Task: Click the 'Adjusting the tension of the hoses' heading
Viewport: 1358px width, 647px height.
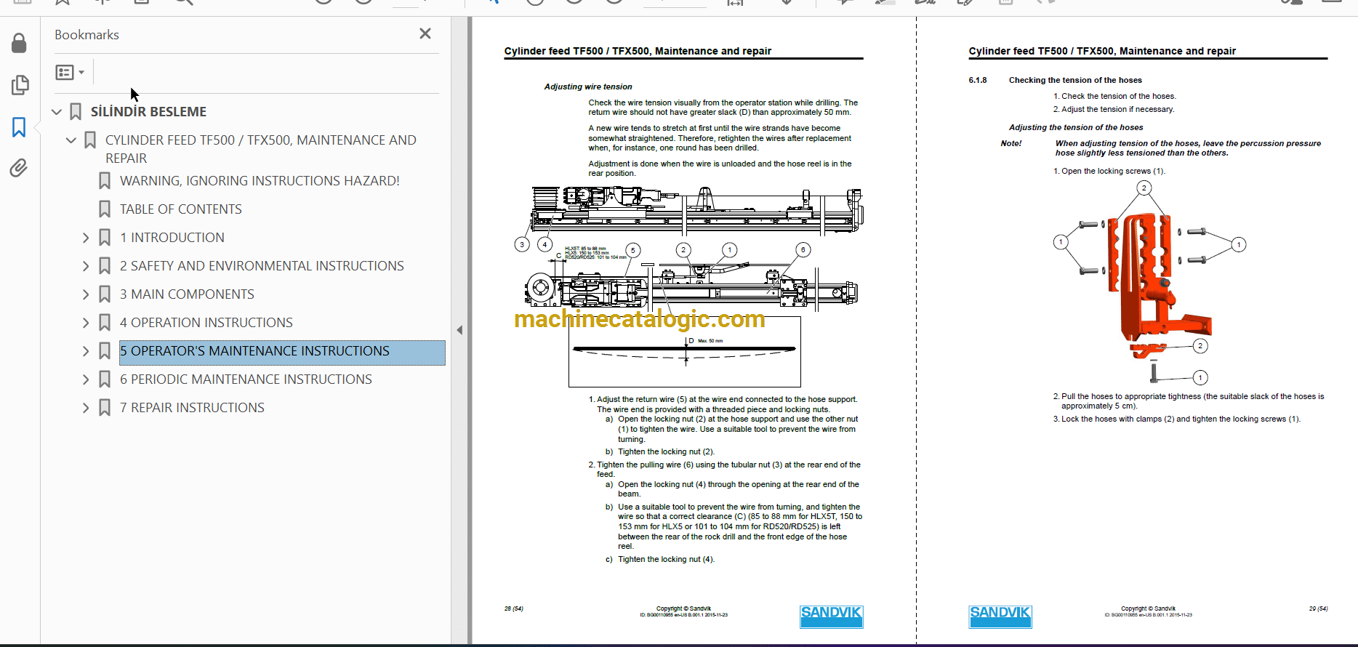Action: coord(1076,127)
